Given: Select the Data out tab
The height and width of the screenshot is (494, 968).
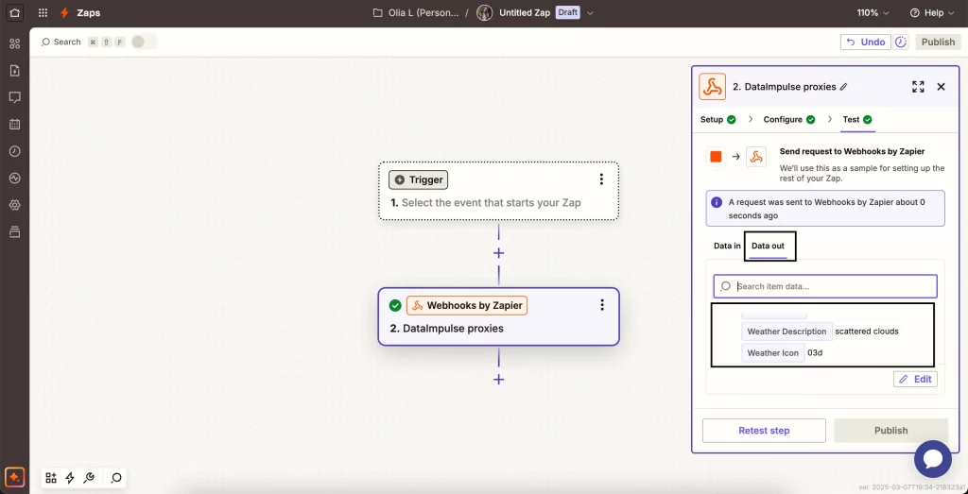Looking at the screenshot, I should [768, 247].
